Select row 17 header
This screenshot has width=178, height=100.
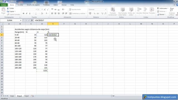(2, 71)
